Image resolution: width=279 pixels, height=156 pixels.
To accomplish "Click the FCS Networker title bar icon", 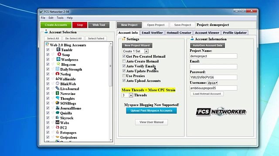I will pos(41,12).
